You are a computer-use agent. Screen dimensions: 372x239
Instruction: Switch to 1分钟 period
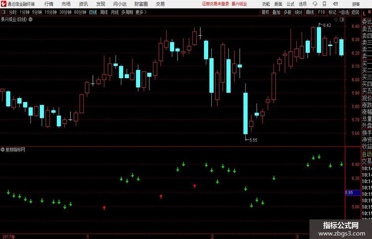(24, 12)
